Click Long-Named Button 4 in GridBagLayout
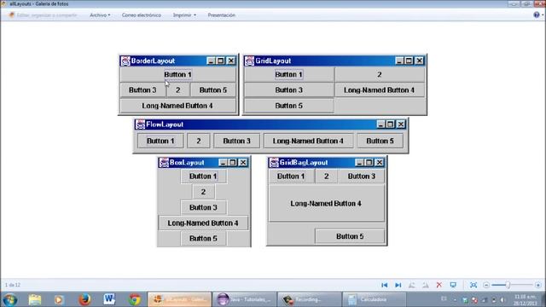Viewport: 546px width, 307px height. [x=326, y=204]
